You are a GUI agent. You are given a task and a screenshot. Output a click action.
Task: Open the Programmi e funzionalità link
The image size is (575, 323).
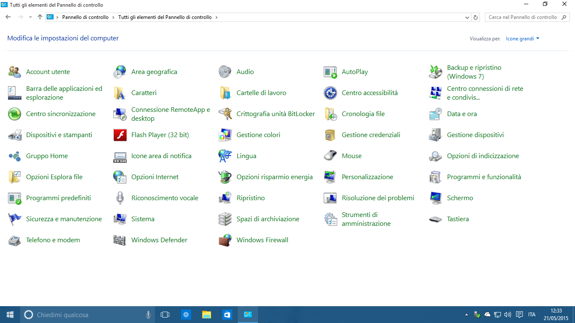coord(484,177)
